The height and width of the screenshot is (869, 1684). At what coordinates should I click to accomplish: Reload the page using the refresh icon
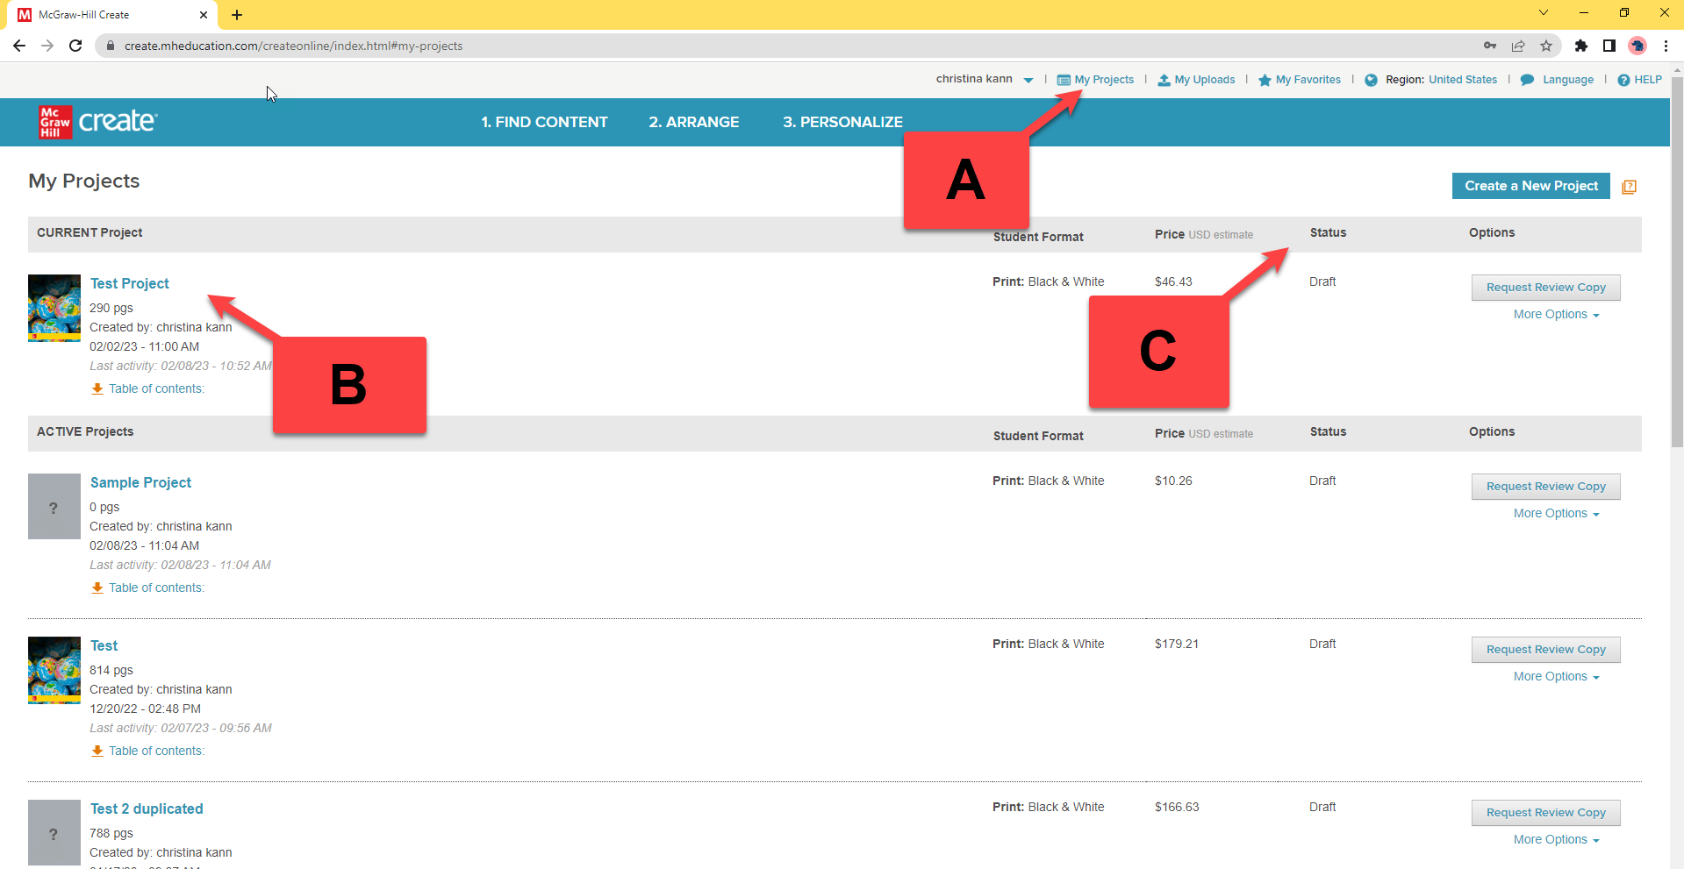(x=75, y=46)
